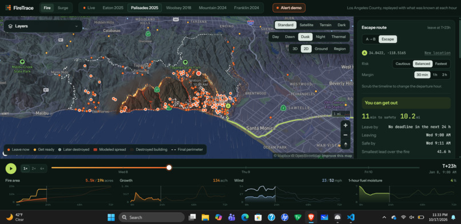This screenshot has width=461, height=224.
Task: Open Task View on the taskbar
Action: coord(192,217)
